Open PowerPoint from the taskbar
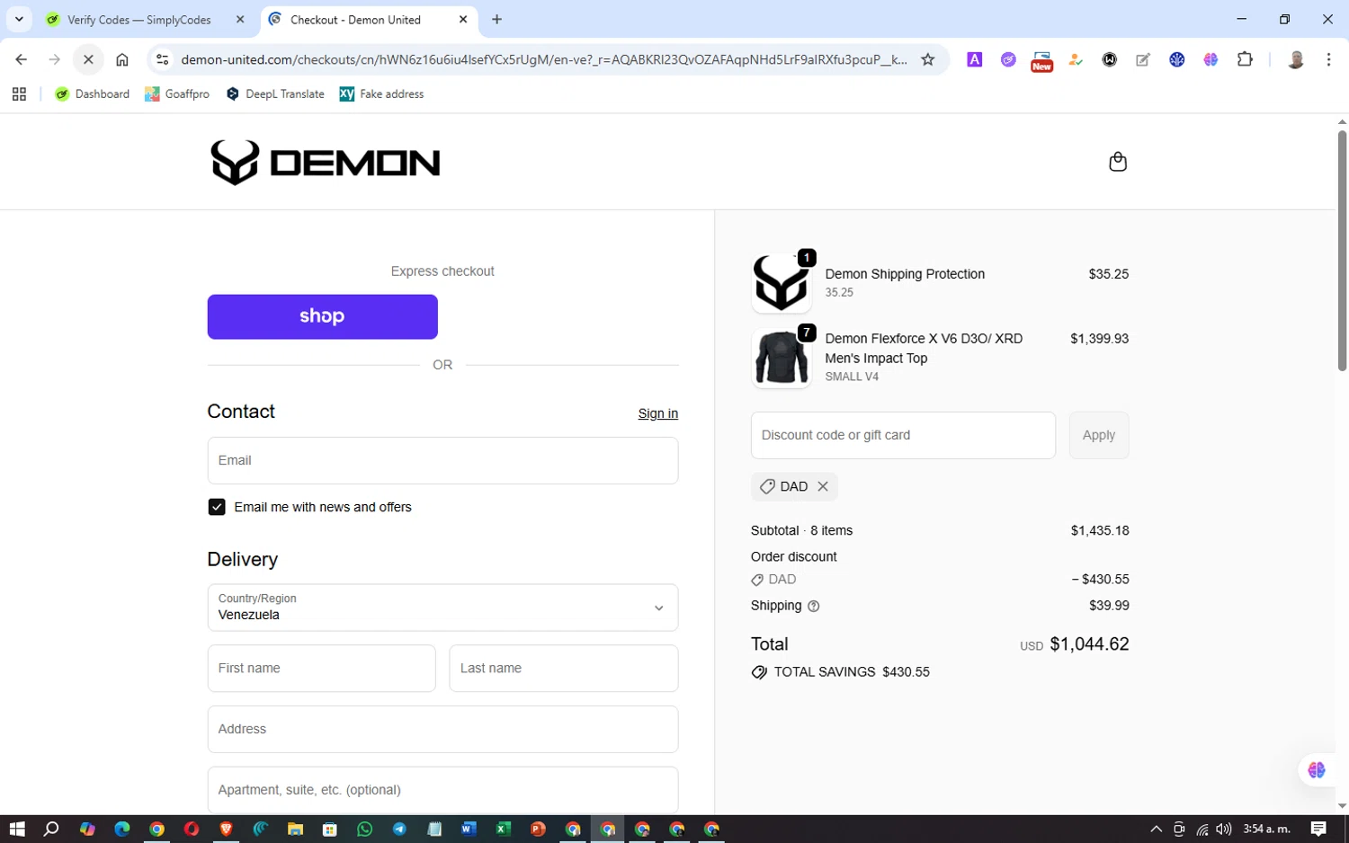Image resolution: width=1349 pixels, height=843 pixels. point(538,829)
